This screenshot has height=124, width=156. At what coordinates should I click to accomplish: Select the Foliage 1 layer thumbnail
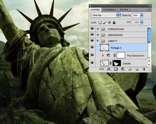point(105,48)
